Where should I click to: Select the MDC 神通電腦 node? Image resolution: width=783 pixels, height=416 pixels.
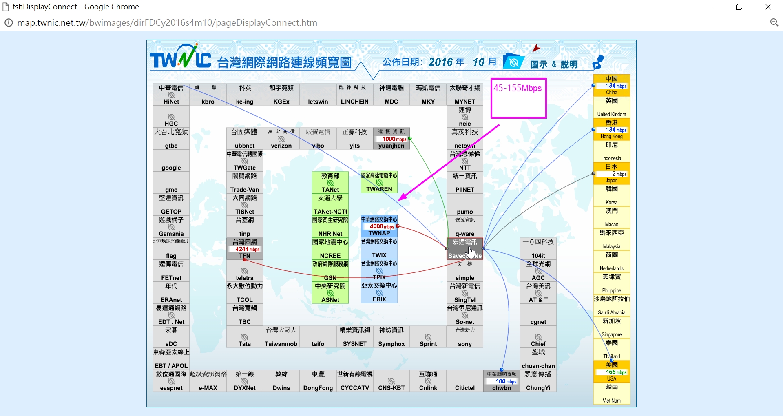click(x=391, y=95)
